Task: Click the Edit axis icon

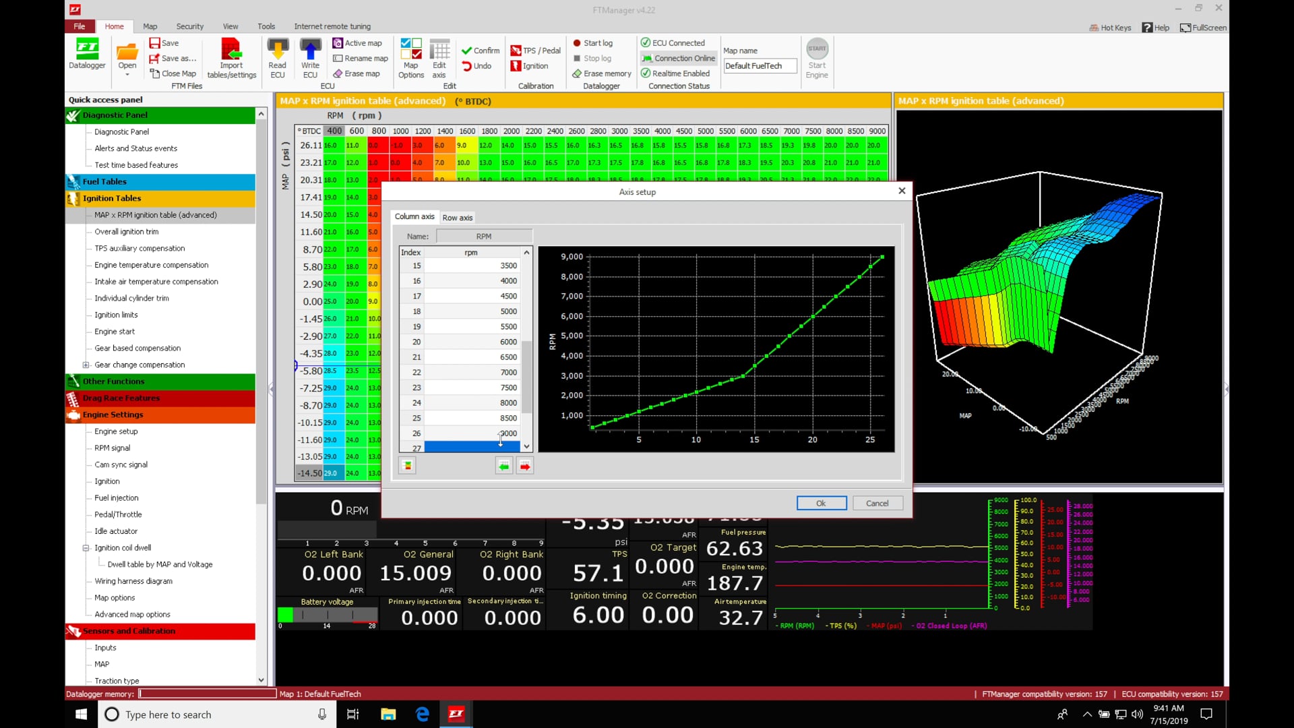Action: pos(439,57)
